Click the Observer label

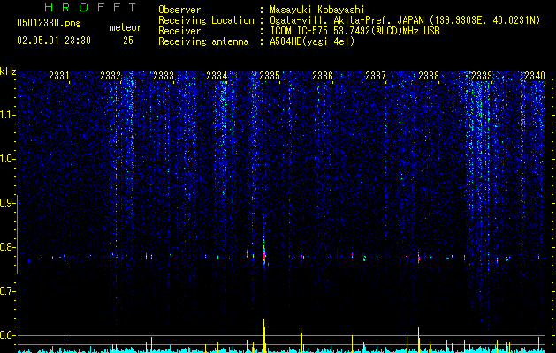[x=179, y=10]
